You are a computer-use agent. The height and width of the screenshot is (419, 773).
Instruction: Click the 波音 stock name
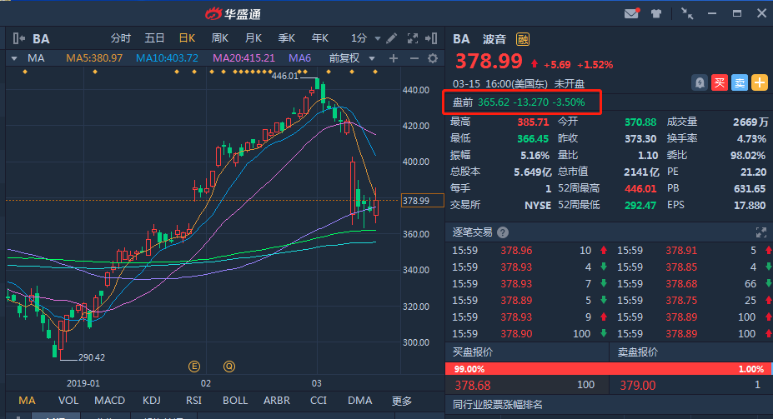[494, 39]
